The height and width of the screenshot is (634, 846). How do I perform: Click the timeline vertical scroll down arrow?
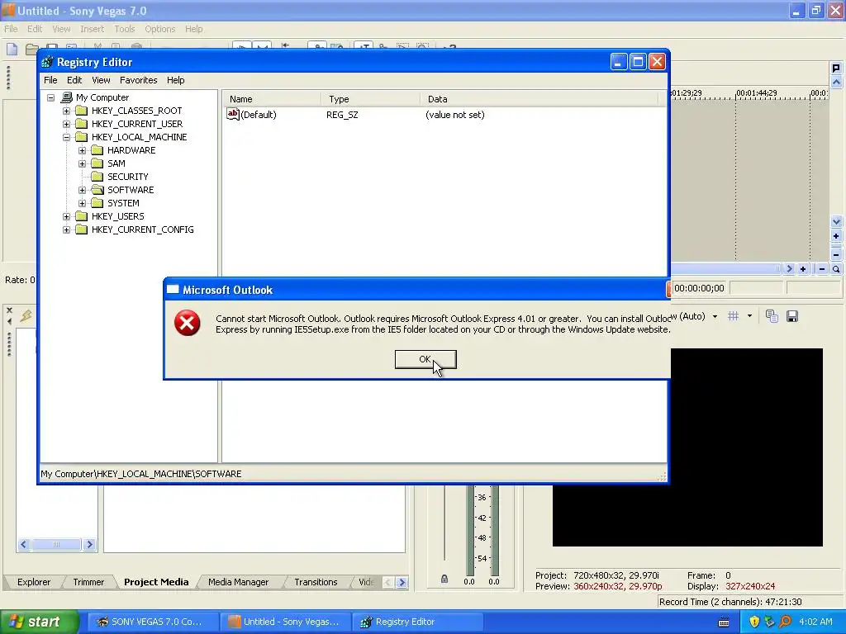click(x=836, y=221)
